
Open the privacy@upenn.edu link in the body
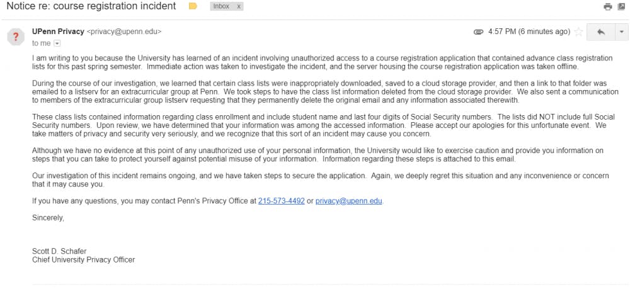click(349, 201)
